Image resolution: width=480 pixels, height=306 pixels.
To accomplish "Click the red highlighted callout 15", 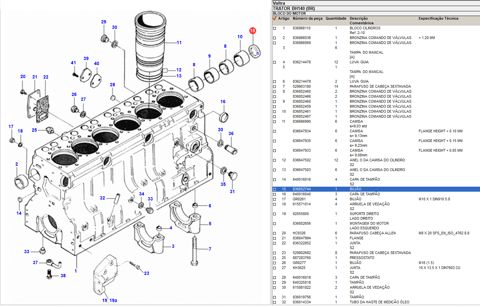I will 252,31.
